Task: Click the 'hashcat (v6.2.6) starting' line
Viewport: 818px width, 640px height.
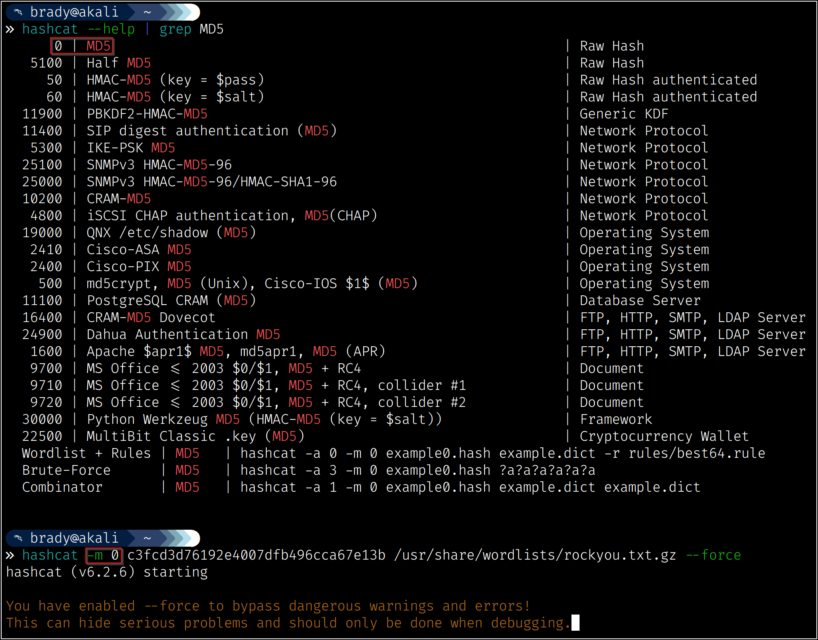Action: click(x=107, y=572)
